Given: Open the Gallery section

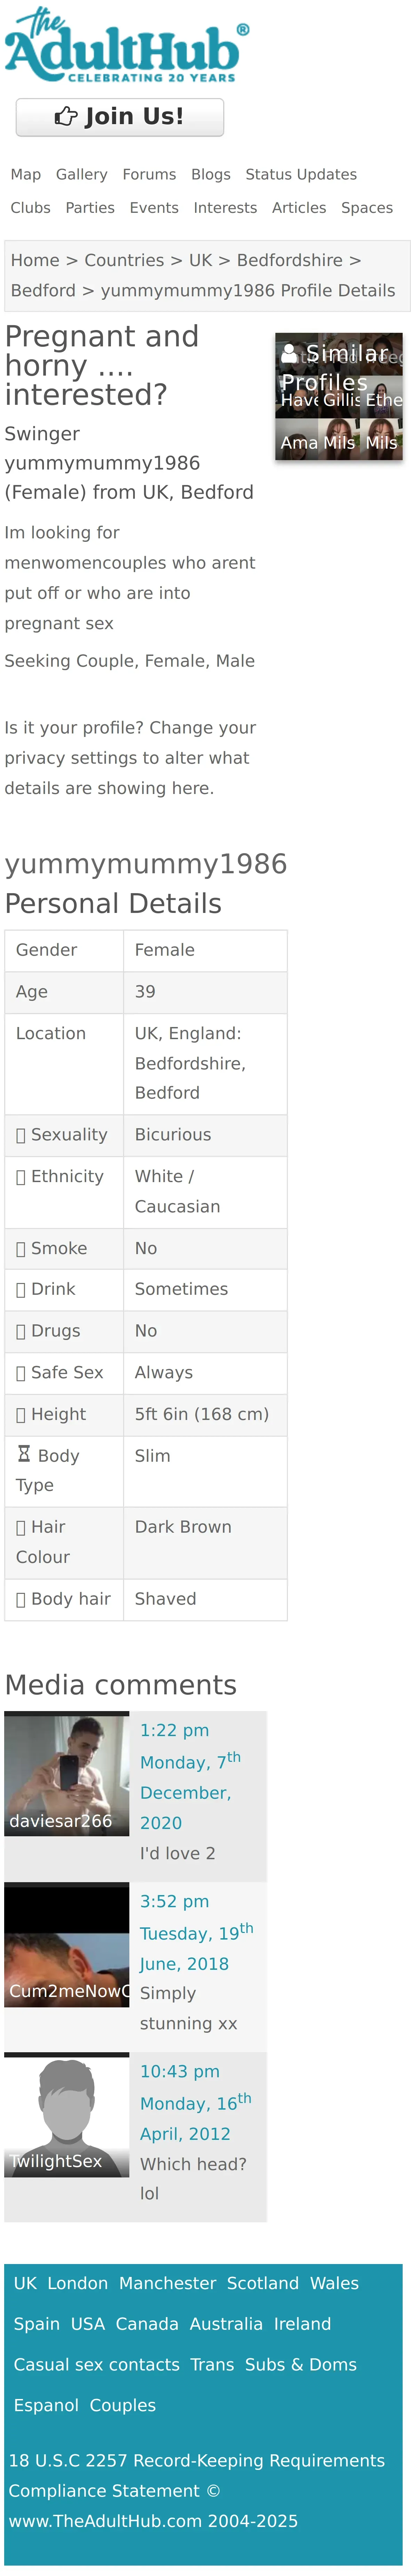Looking at the screenshot, I should click(x=82, y=174).
